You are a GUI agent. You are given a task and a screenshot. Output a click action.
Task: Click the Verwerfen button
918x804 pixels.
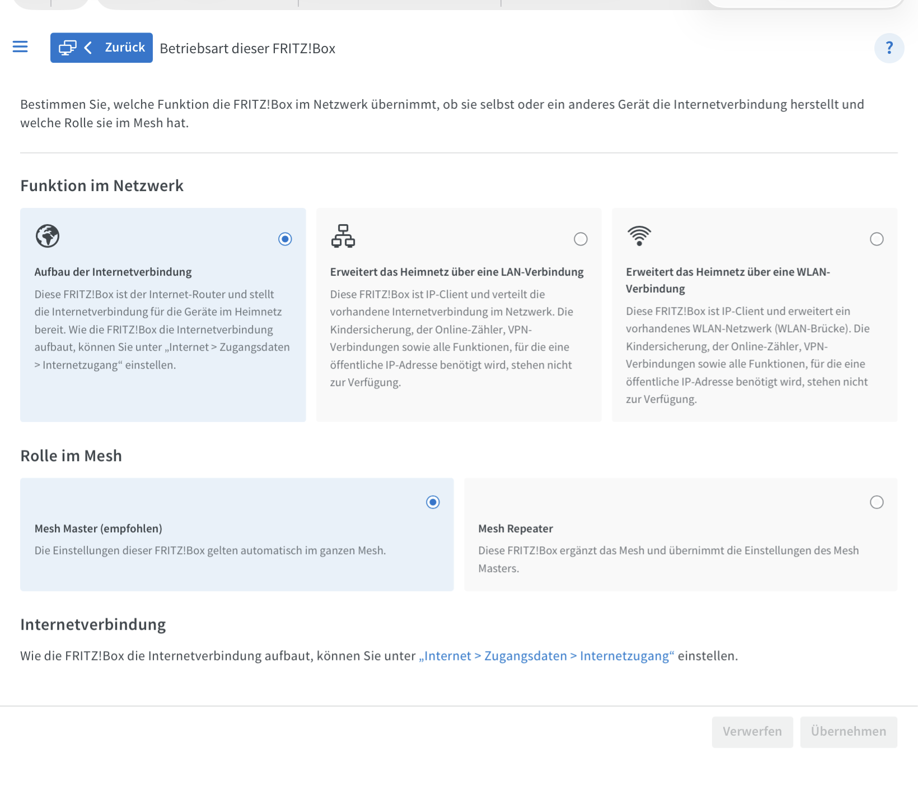point(752,732)
